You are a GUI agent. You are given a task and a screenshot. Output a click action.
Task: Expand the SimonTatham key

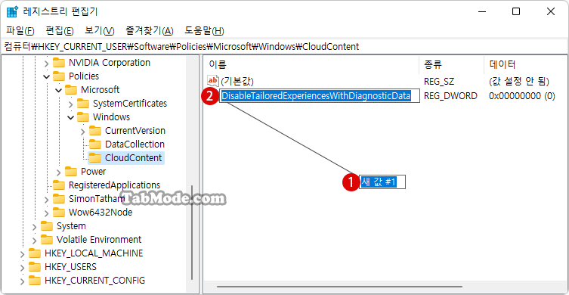46,199
